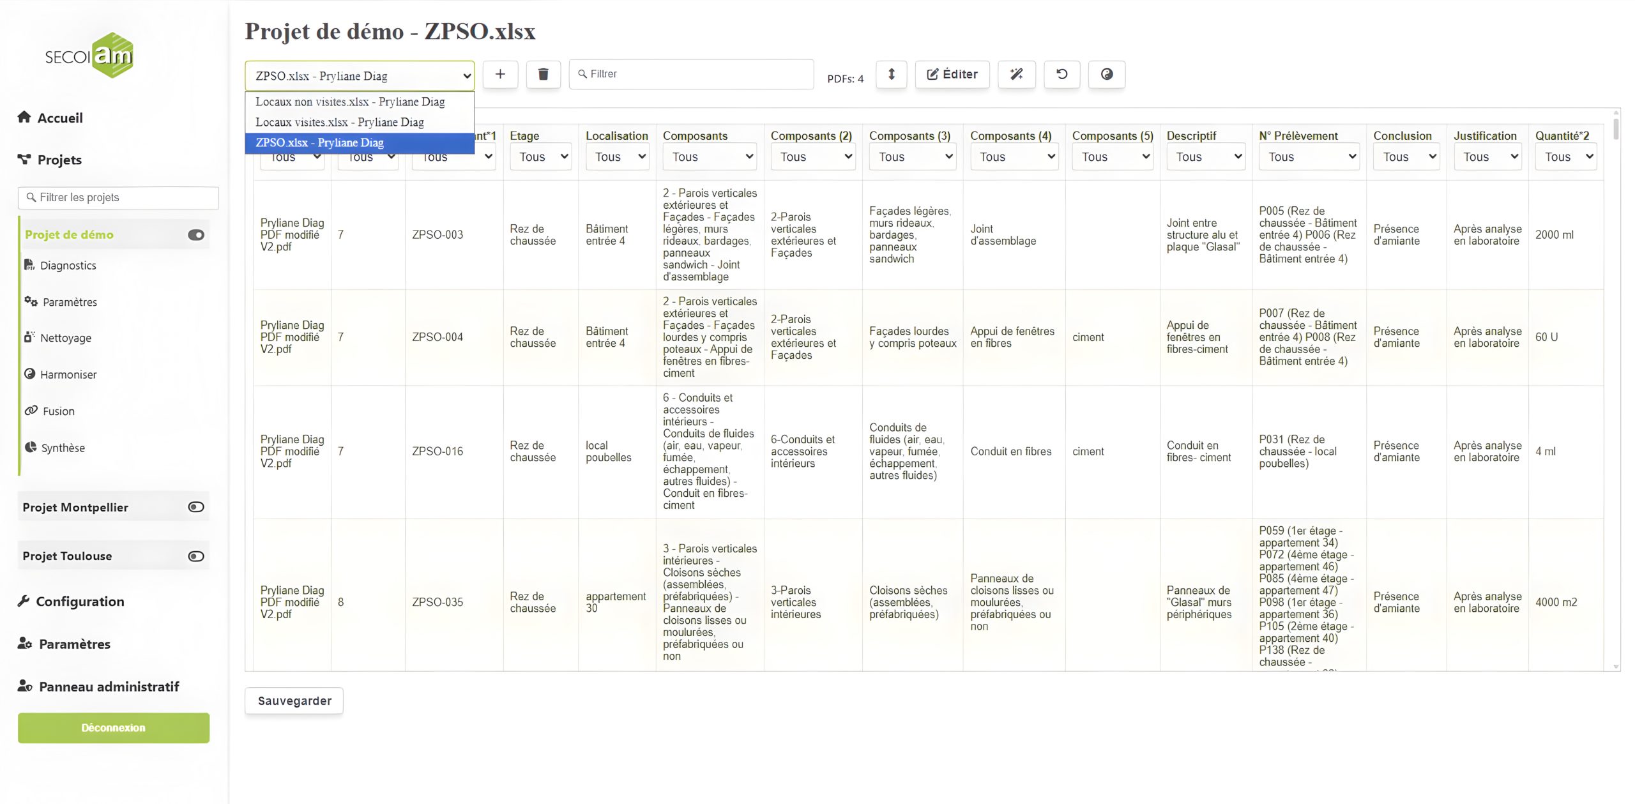Toggle the Projet Toulouse switch

(x=196, y=556)
